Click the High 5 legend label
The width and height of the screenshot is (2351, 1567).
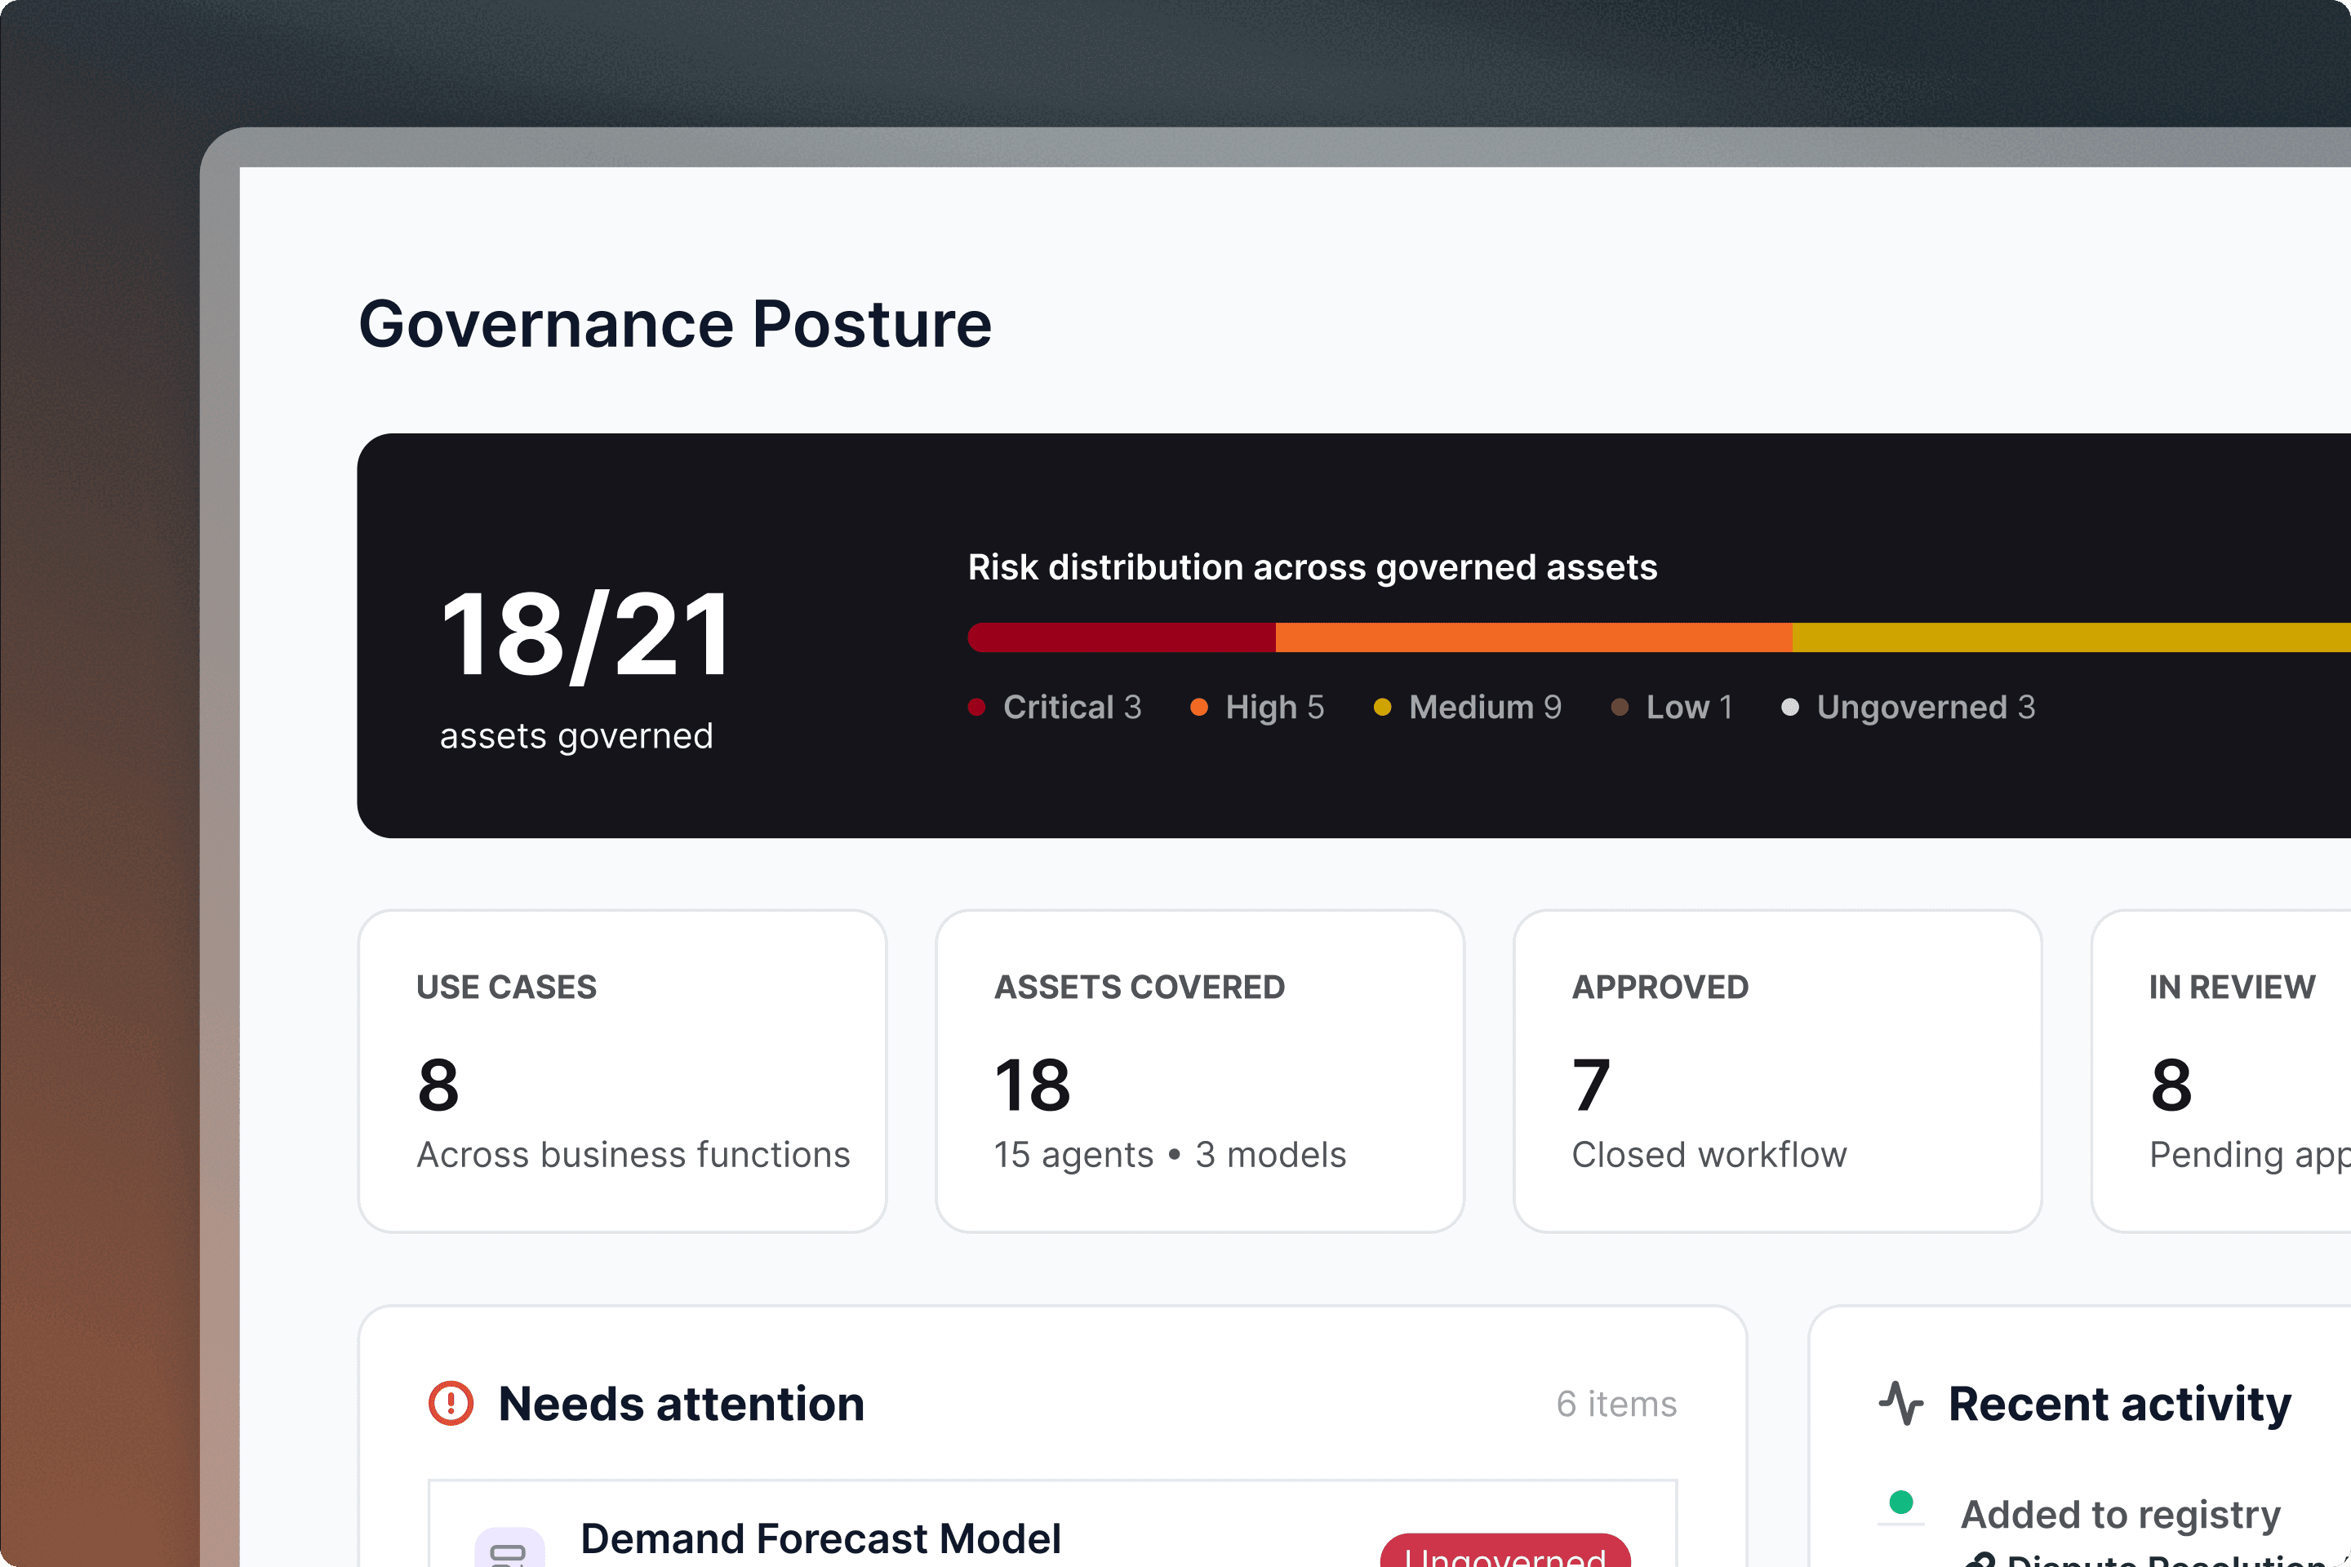pyautogui.click(x=1275, y=708)
